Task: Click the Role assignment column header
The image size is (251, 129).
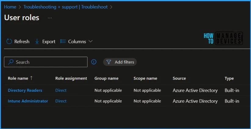Action: pos(71,78)
